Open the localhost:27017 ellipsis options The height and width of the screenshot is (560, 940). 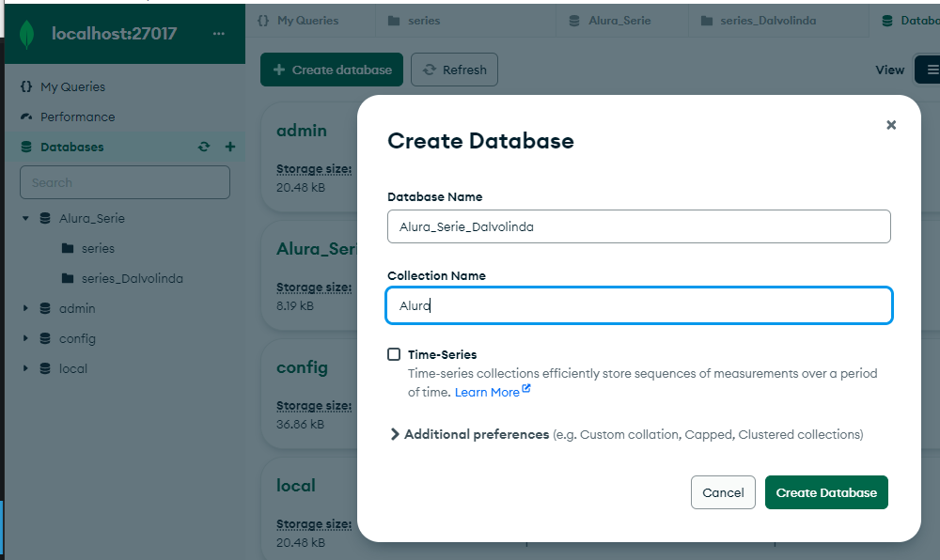[x=219, y=33]
